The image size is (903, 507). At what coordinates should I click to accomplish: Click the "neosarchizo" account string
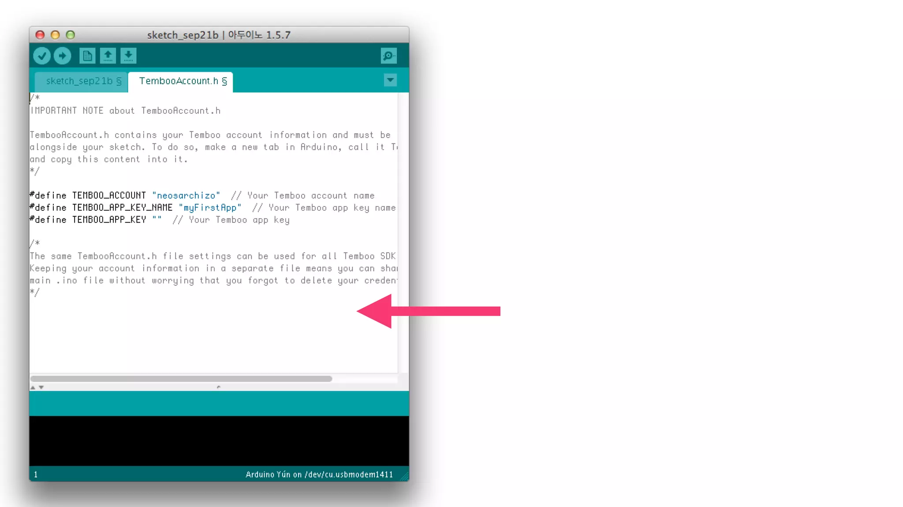tap(186, 195)
